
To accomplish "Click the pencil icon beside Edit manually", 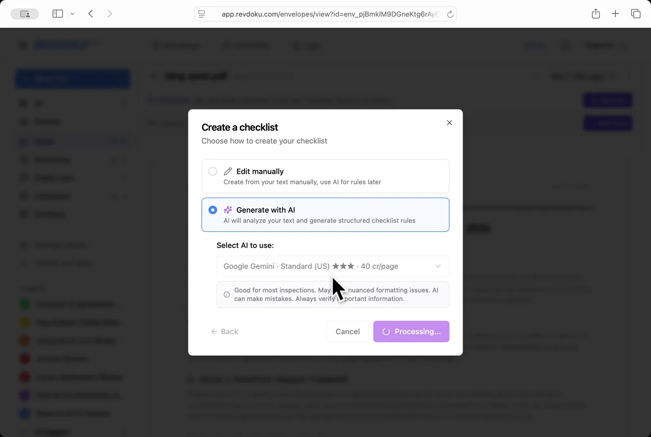I will (x=228, y=171).
